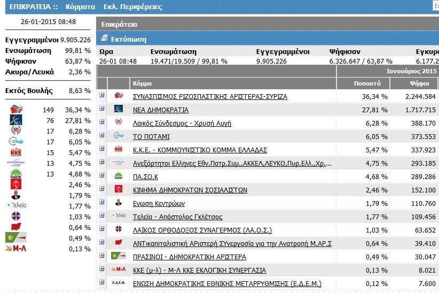439x293 pixels.
Task: Expand the ΝΕΑ ΔΗΜΟΚΡΑΤΙΑ row details
Action: (102, 108)
